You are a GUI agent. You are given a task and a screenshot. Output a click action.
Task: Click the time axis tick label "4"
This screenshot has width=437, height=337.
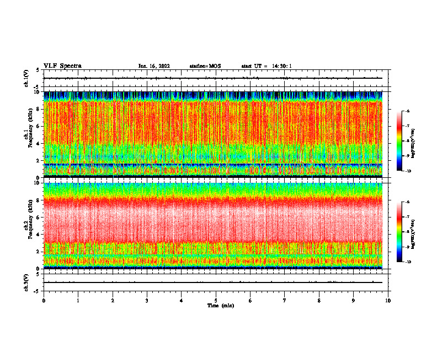182,301
